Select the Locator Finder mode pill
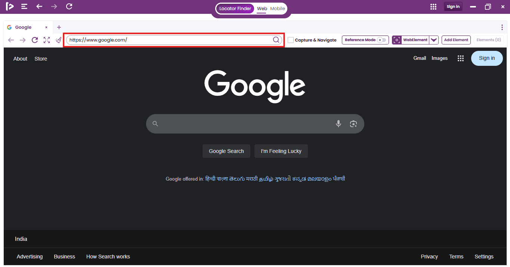This screenshot has height=267, width=510. [235, 9]
